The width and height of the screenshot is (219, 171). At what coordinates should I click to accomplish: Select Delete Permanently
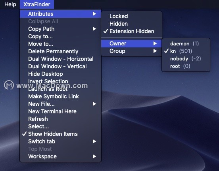60,51
